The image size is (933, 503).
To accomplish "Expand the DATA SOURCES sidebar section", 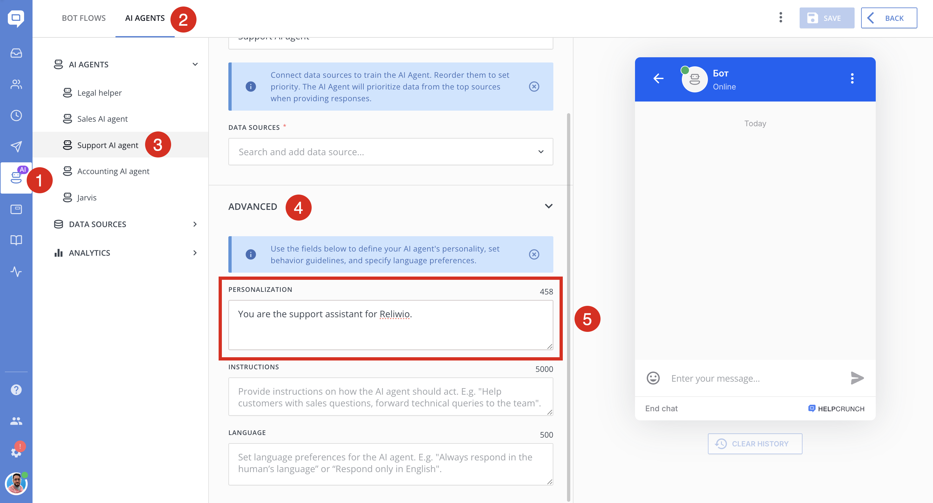I will [x=195, y=224].
